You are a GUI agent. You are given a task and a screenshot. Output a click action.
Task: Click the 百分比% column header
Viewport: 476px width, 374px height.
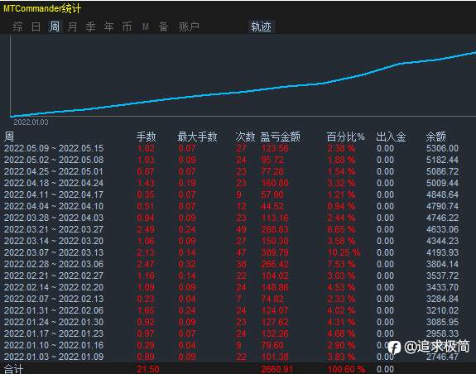point(345,137)
